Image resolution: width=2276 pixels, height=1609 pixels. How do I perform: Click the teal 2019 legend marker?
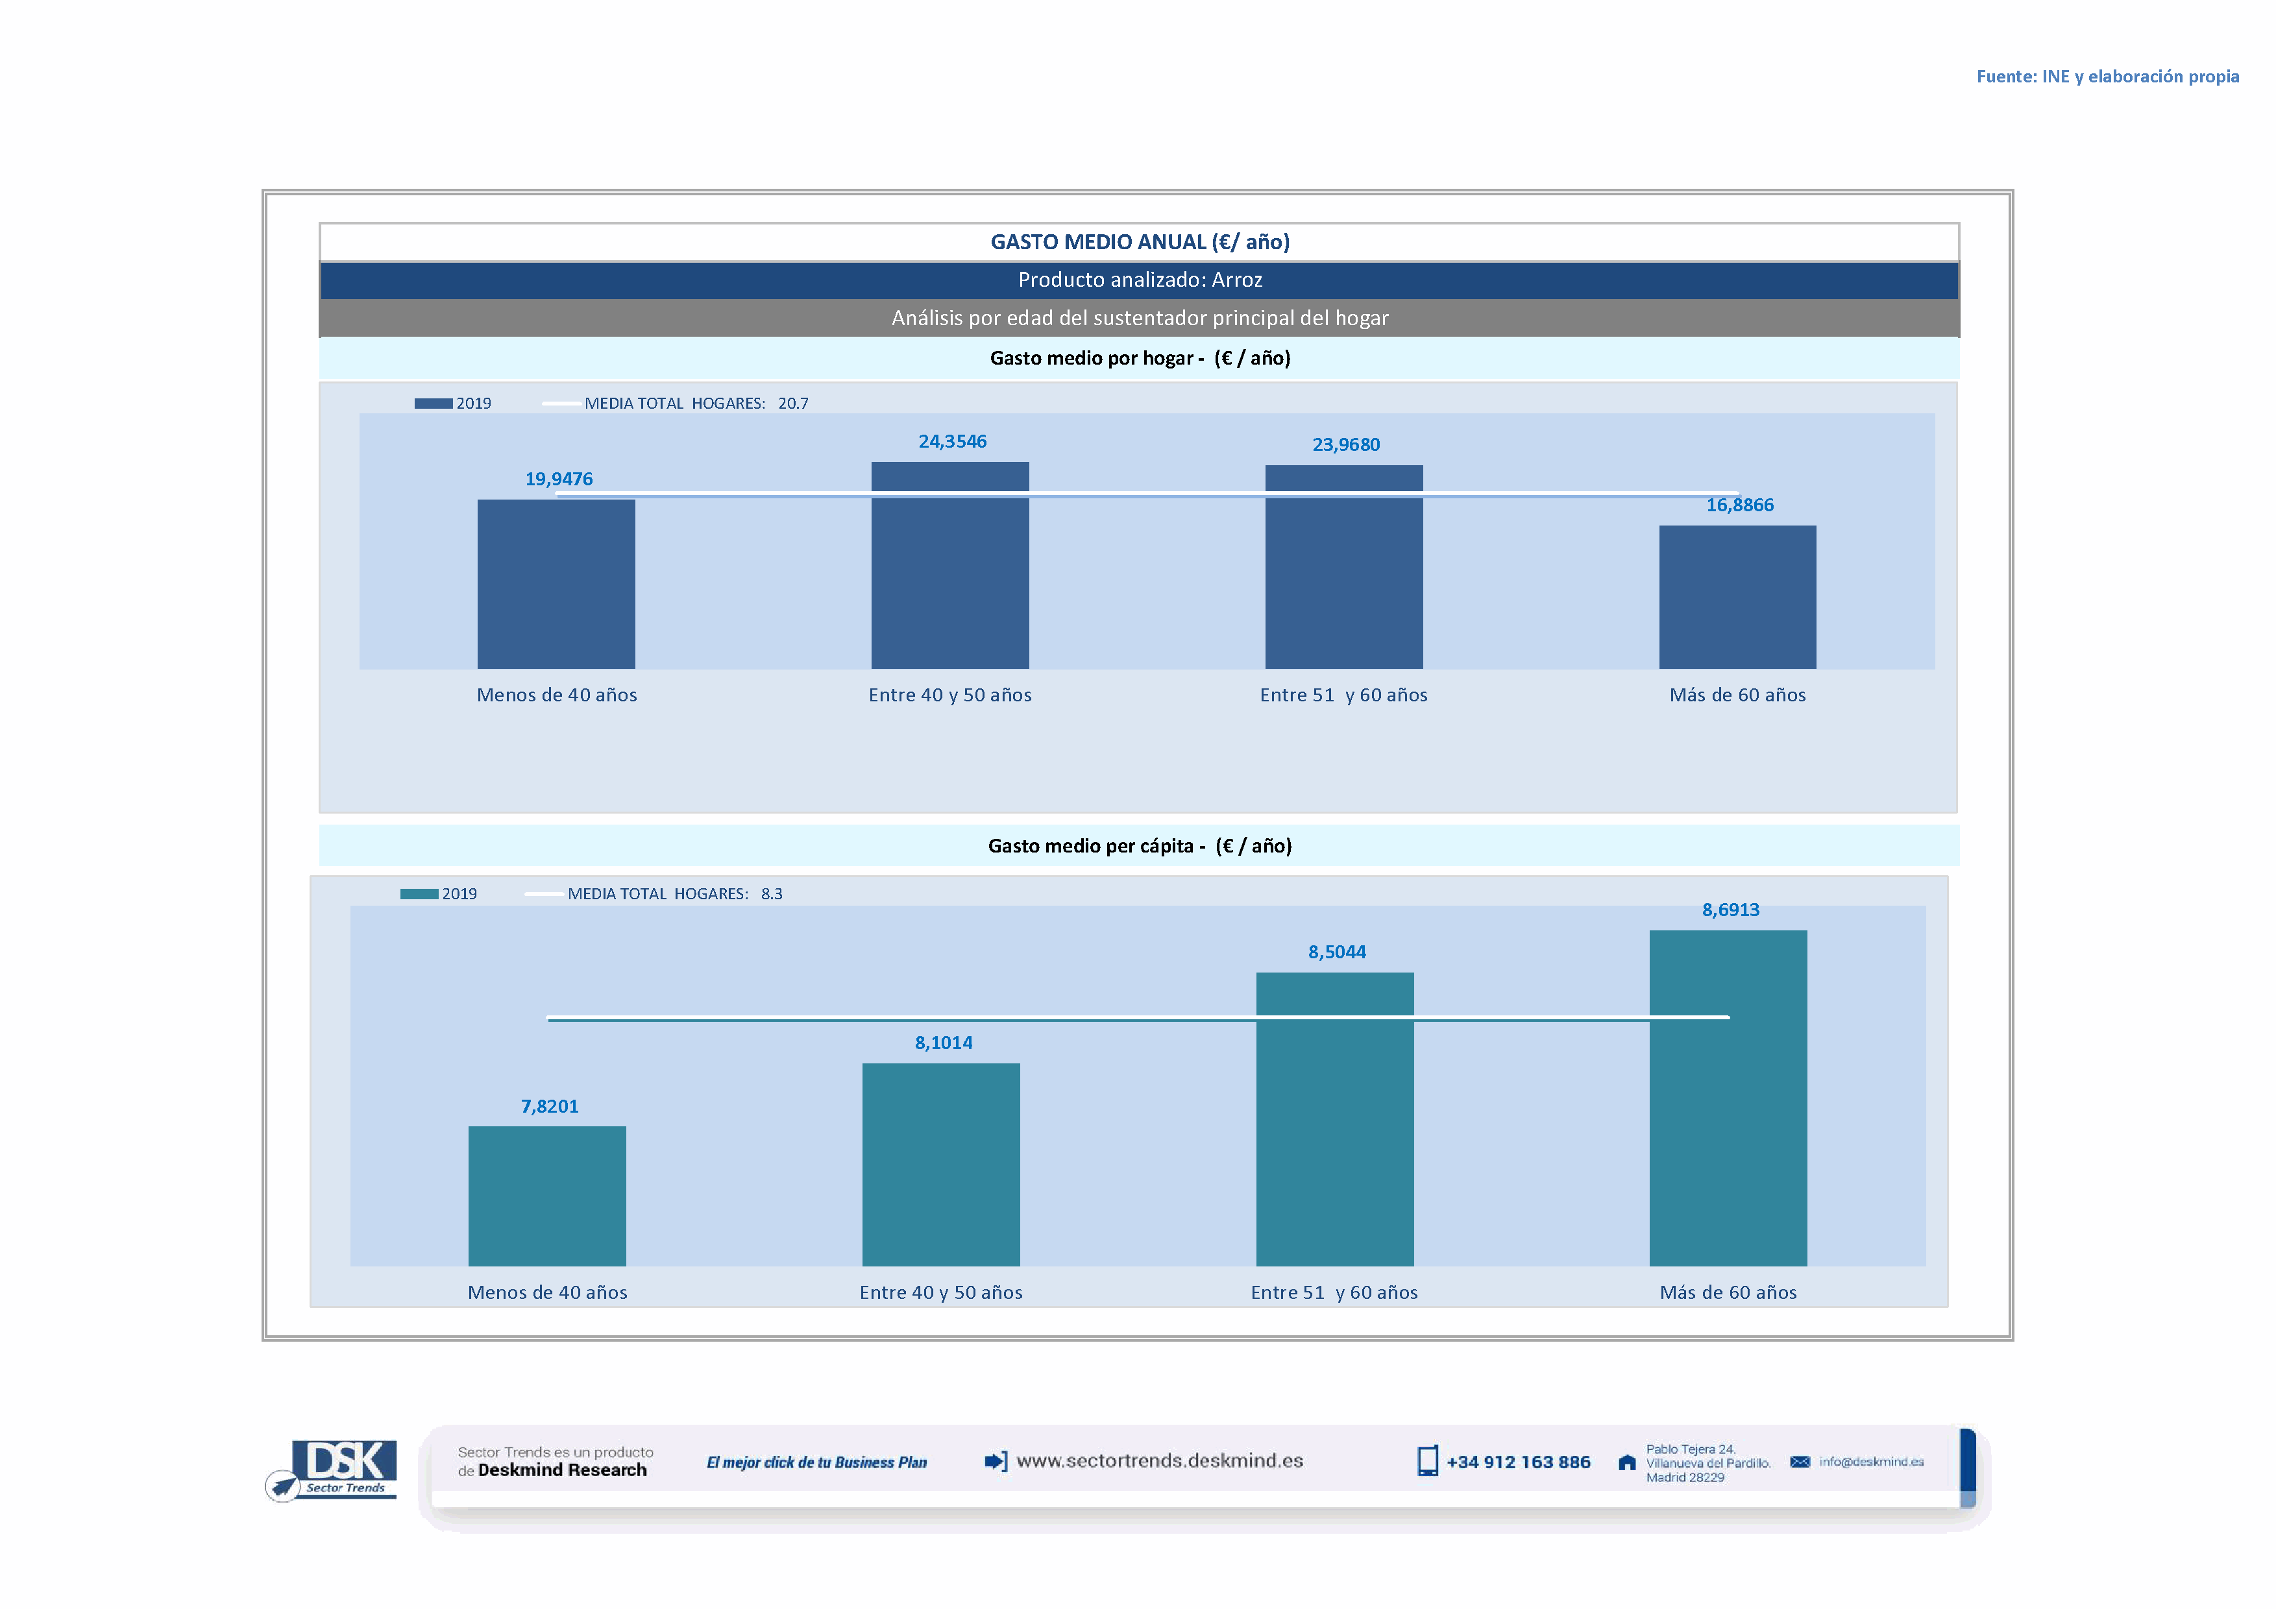tap(419, 893)
